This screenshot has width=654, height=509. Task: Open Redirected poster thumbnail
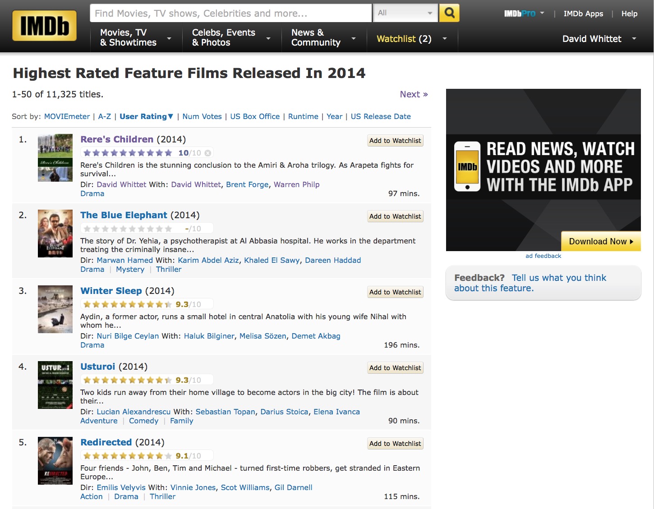(55, 461)
